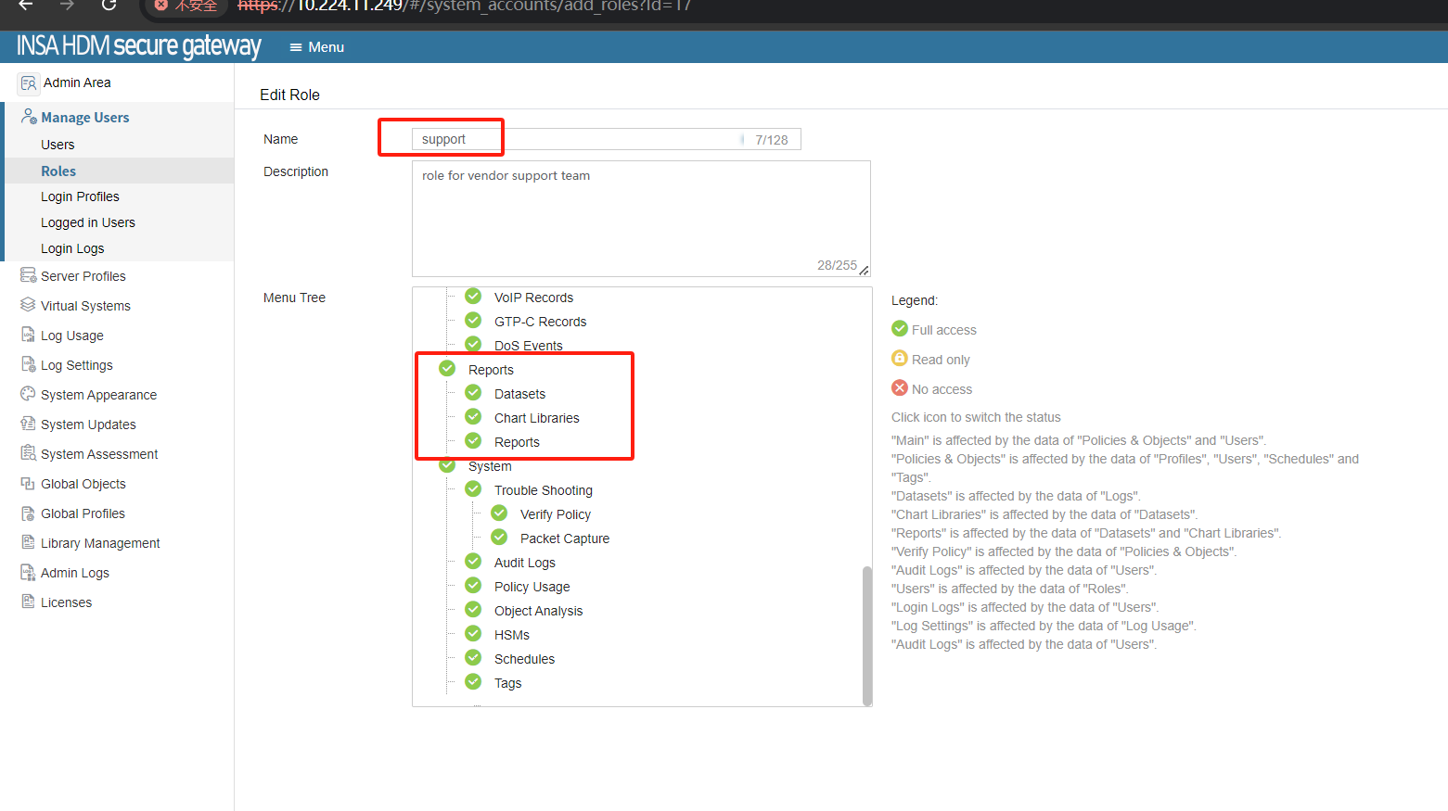The height and width of the screenshot is (811, 1448).
Task: Collapse the Manage Users section
Action: [84, 118]
